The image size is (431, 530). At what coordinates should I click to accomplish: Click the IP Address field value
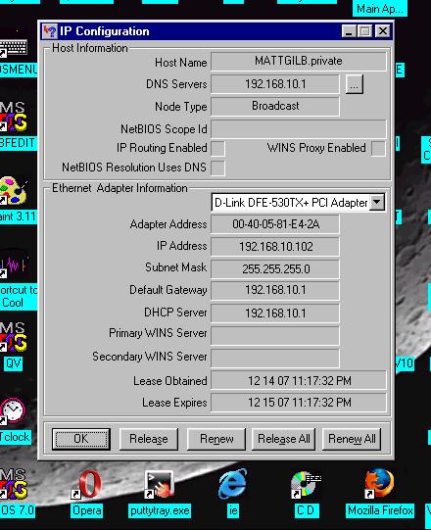coord(275,247)
